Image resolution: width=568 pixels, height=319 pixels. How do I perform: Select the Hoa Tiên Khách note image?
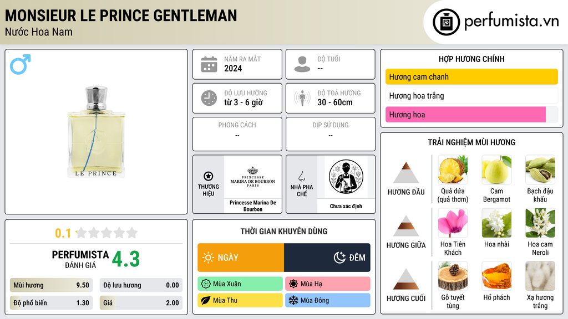453,223
